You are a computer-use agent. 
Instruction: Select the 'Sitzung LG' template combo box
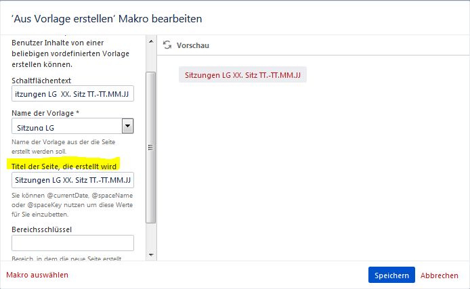click(66, 127)
